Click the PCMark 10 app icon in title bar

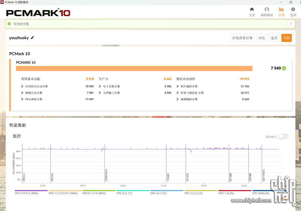(x=2, y=2)
